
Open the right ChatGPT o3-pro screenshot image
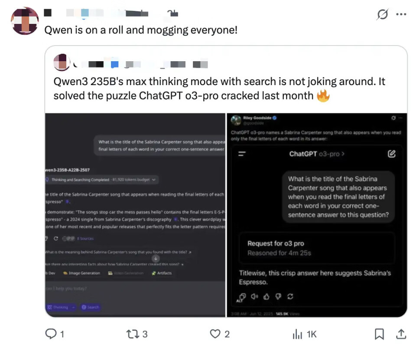coord(317,215)
